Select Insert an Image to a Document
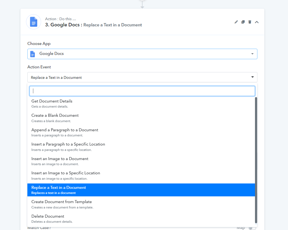 (x=141, y=161)
